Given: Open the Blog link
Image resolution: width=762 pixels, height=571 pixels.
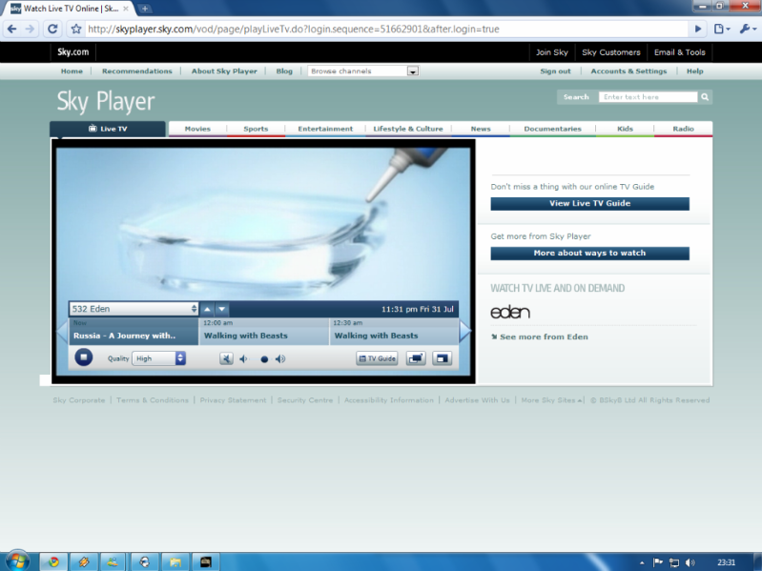Looking at the screenshot, I should [284, 71].
